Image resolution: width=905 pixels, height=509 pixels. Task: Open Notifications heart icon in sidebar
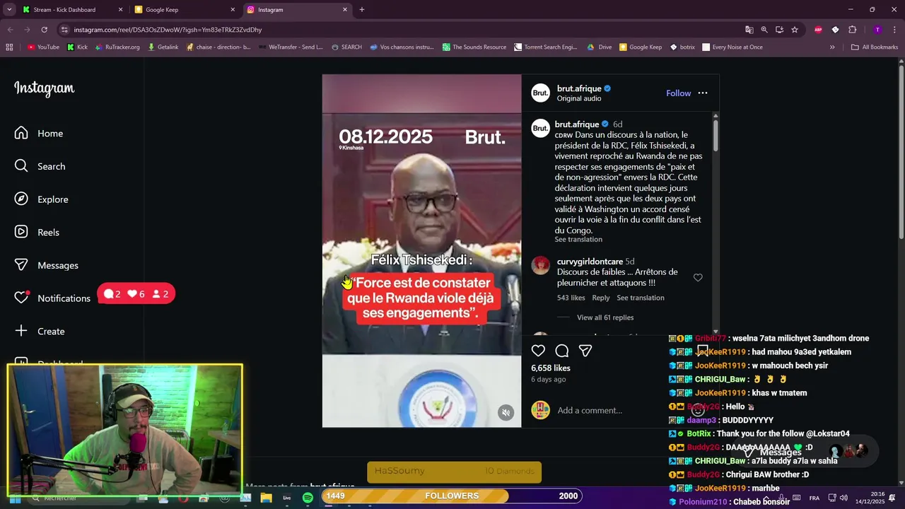[22, 298]
